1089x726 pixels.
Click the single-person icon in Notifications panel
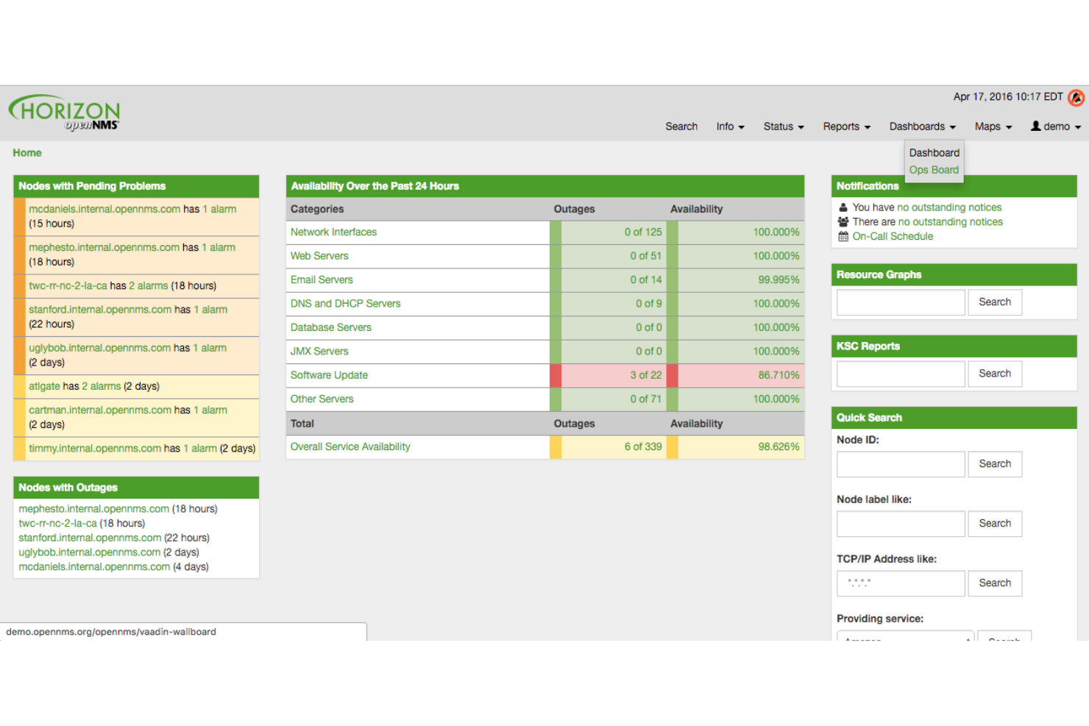click(x=843, y=207)
